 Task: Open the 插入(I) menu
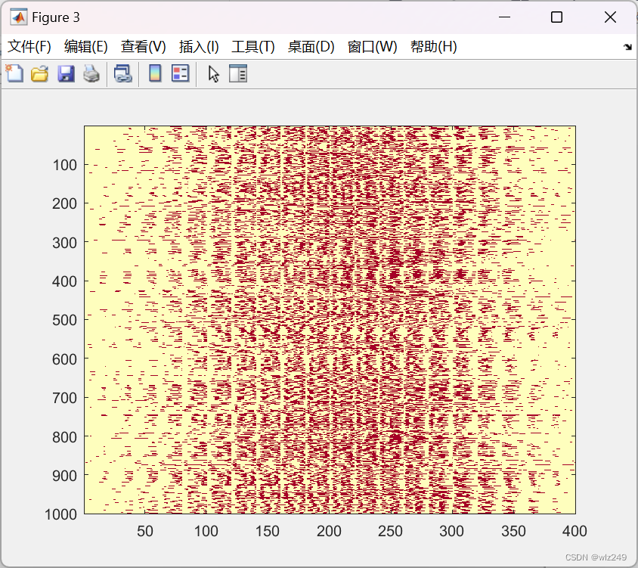pyautogui.click(x=199, y=46)
